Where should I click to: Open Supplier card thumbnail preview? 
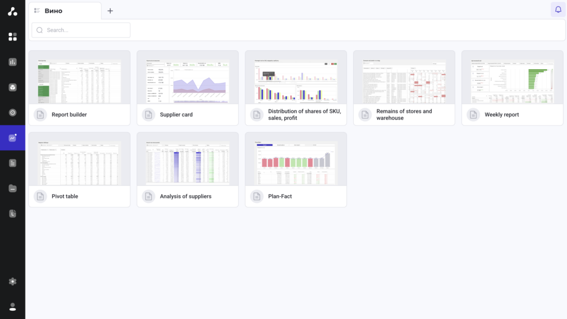click(x=188, y=81)
